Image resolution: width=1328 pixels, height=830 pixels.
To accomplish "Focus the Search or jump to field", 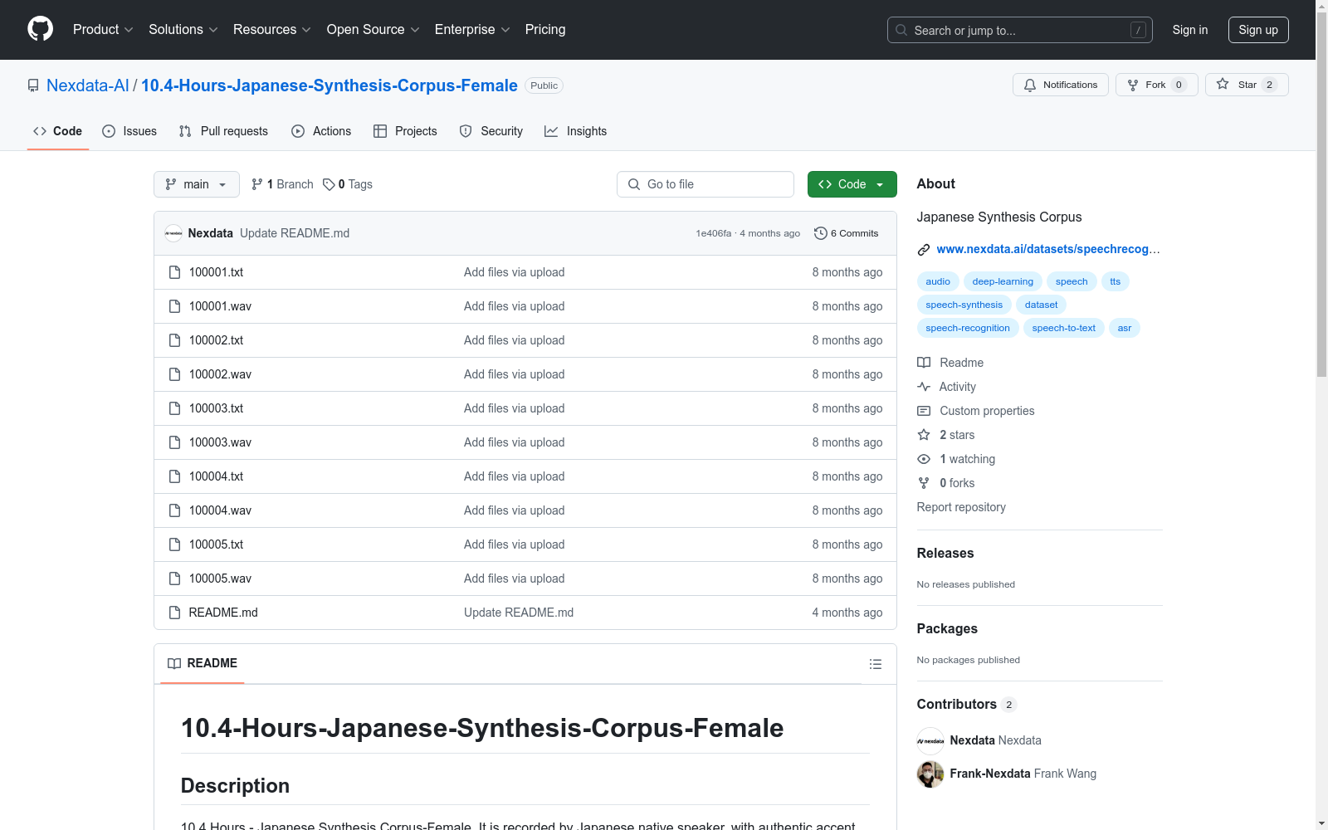I will [x=1020, y=30].
